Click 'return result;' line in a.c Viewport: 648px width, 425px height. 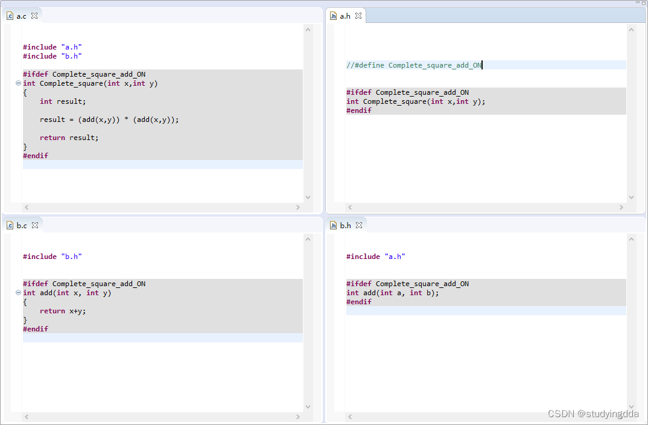(x=69, y=138)
